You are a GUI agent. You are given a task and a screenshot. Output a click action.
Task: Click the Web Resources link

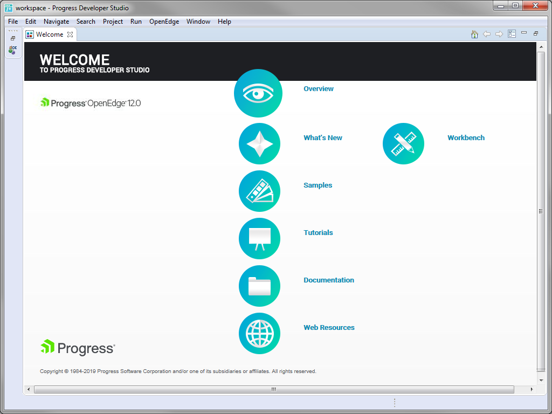329,327
